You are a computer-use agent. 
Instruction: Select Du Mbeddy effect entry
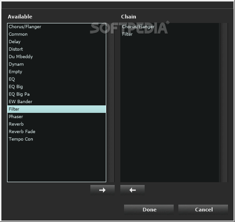pos(57,57)
